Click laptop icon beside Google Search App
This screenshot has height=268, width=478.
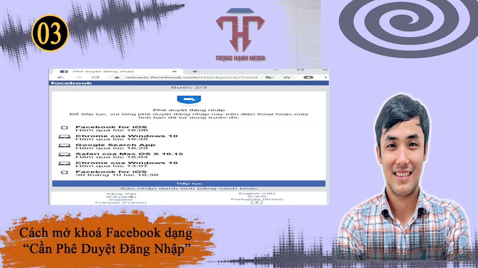(x=64, y=146)
